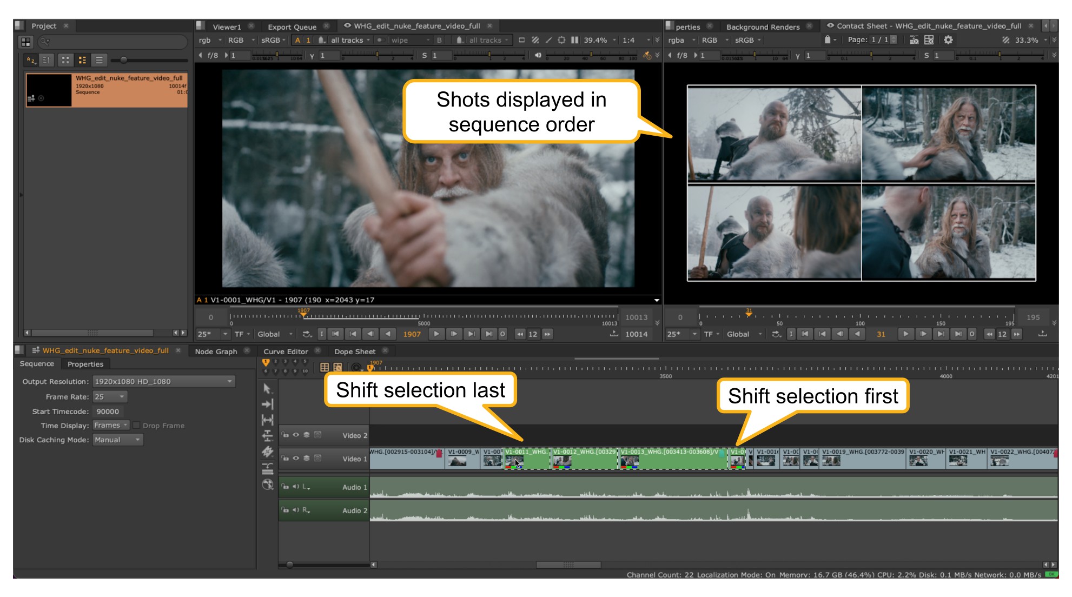Switch project bin to list view
Image resolution: width=1072 pixels, height=597 pixels.
tap(99, 60)
